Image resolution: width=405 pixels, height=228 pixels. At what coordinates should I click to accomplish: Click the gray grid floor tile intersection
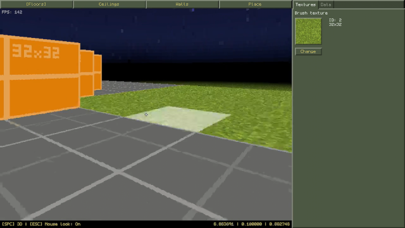pos(118,172)
